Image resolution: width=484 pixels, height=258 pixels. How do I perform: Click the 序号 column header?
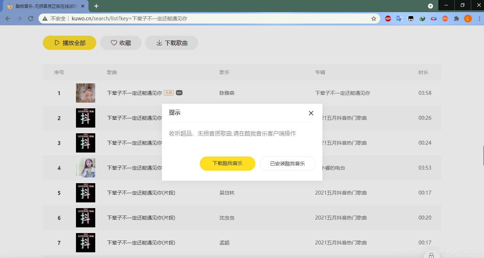pos(59,72)
